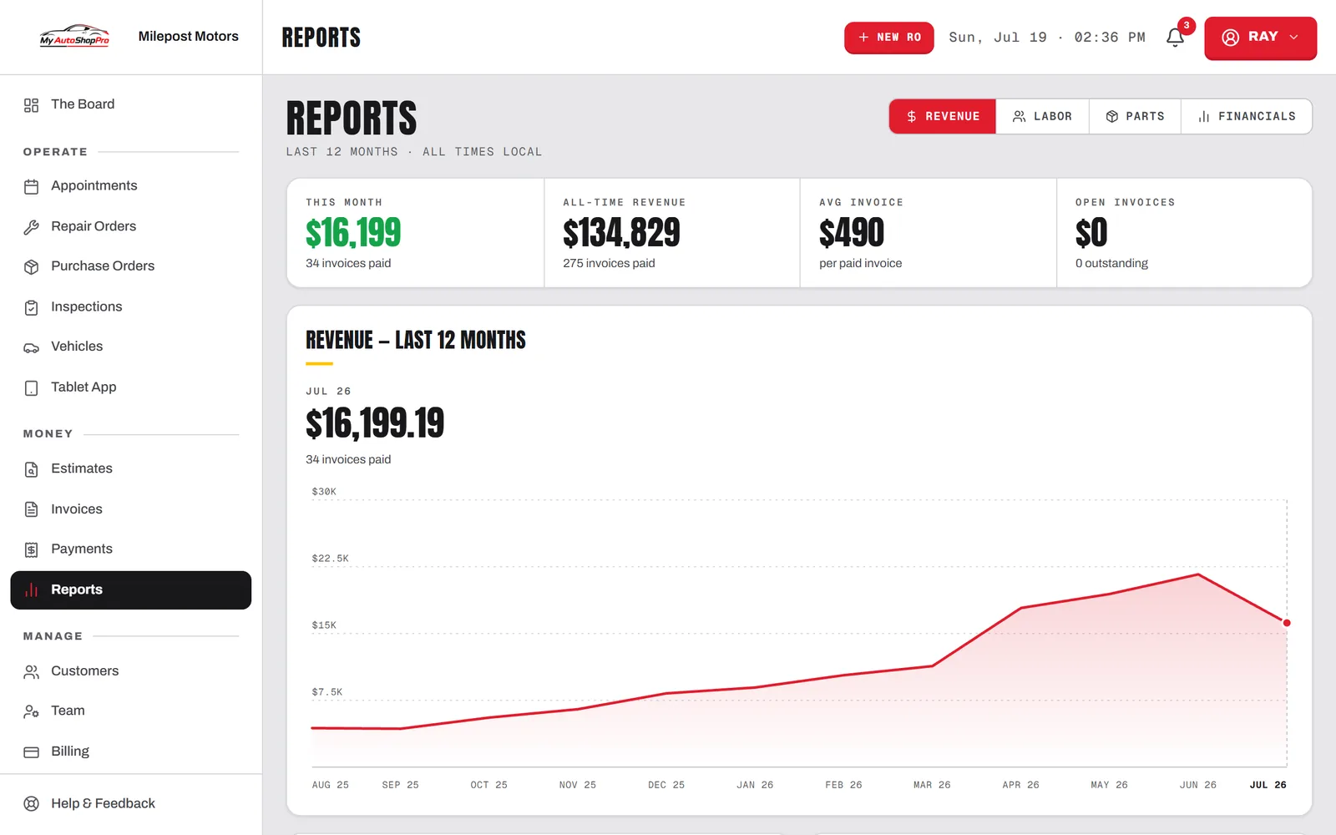
Task: Switch to the Labor tab
Action: coord(1042,116)
